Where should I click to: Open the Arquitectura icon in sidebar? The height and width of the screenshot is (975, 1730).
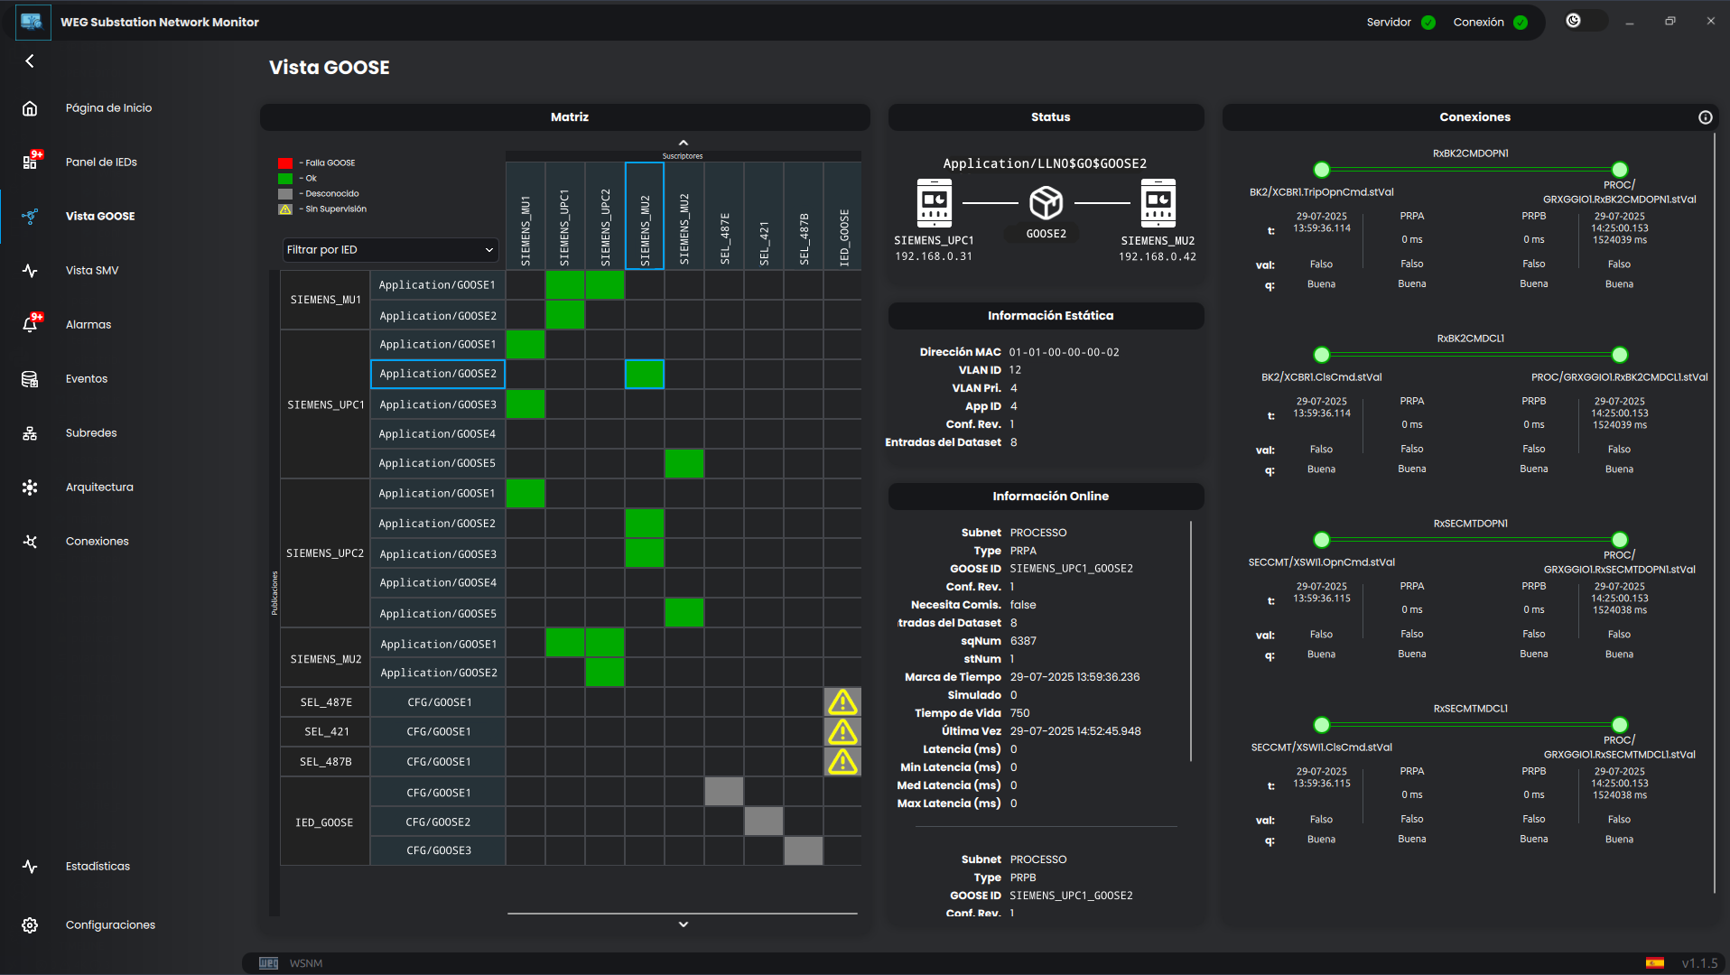click(30, 487)
